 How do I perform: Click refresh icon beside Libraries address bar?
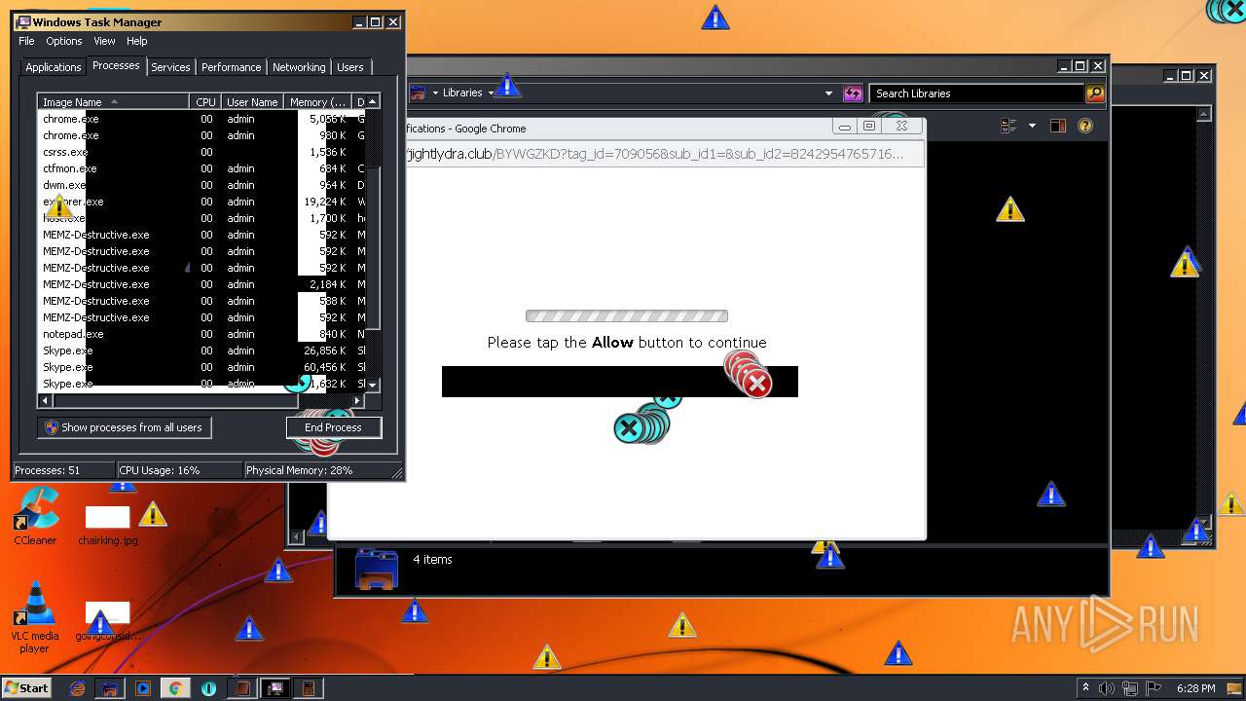853,93
